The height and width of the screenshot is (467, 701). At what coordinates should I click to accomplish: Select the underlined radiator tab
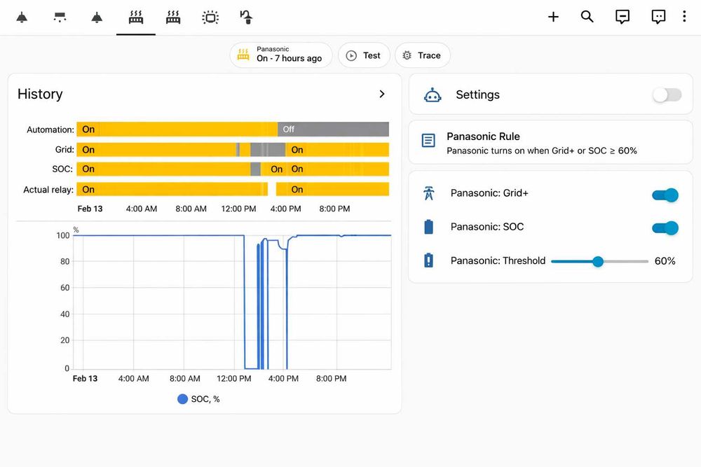tap(136, 18)
